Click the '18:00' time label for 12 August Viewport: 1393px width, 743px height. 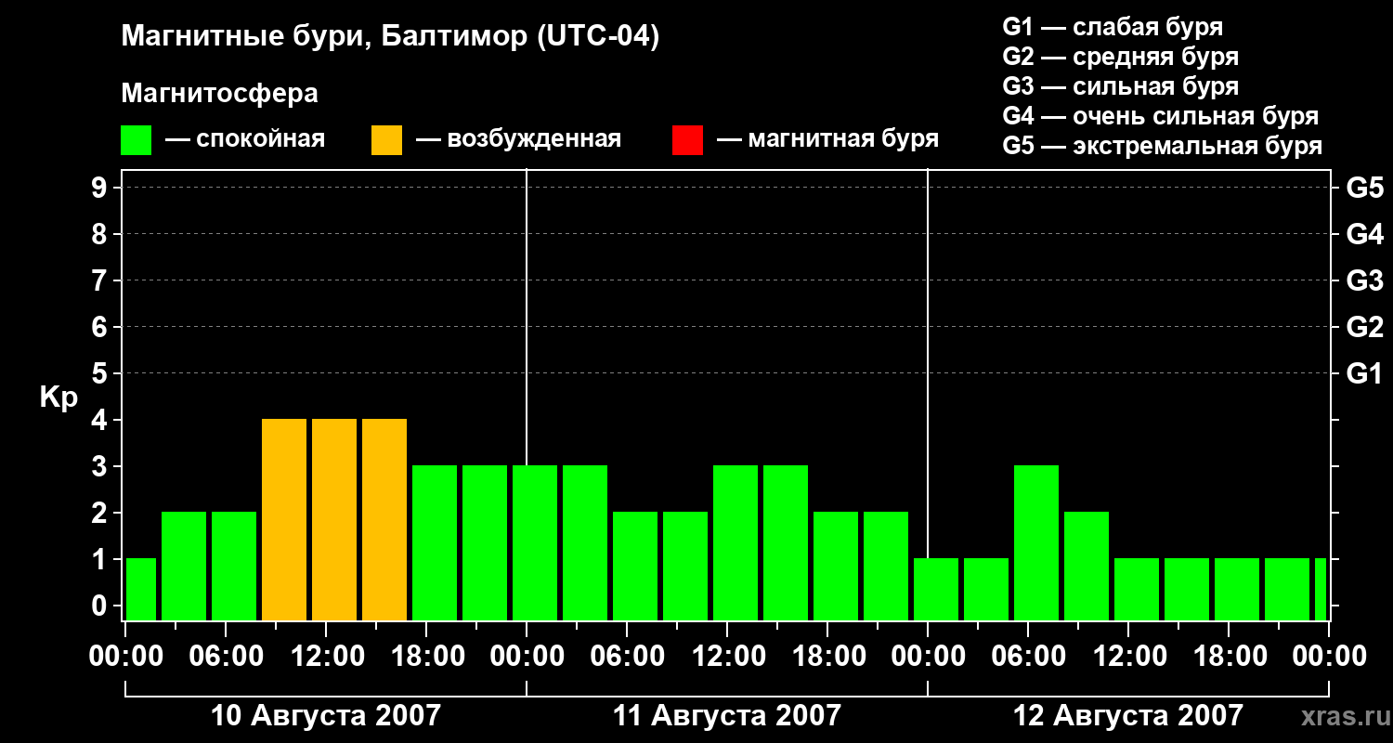[1230, 657]
